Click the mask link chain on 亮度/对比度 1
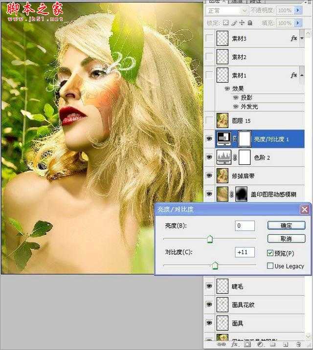This screenshot has height=350, width=313. pyautogui.click(x=235, y=139)
